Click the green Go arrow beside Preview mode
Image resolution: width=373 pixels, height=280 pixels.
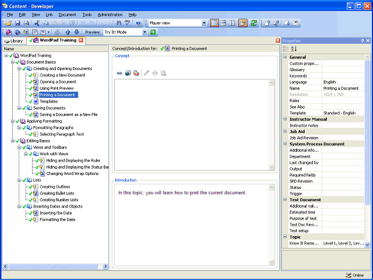(153, 32)
